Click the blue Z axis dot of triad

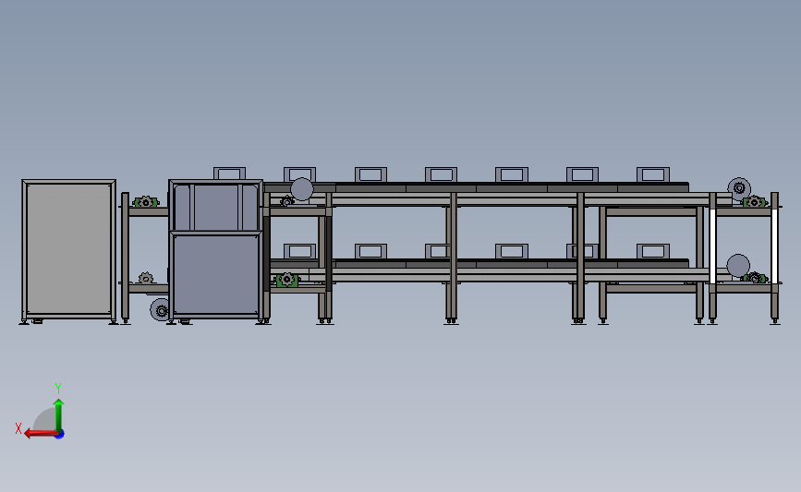click(60, 435)
